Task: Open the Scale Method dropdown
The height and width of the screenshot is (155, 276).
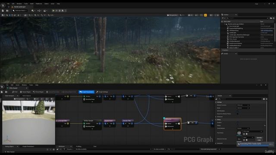Action: (x=243, y=128)
